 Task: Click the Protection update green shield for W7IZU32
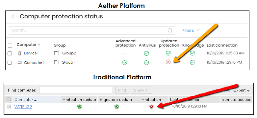coord(80,107)
